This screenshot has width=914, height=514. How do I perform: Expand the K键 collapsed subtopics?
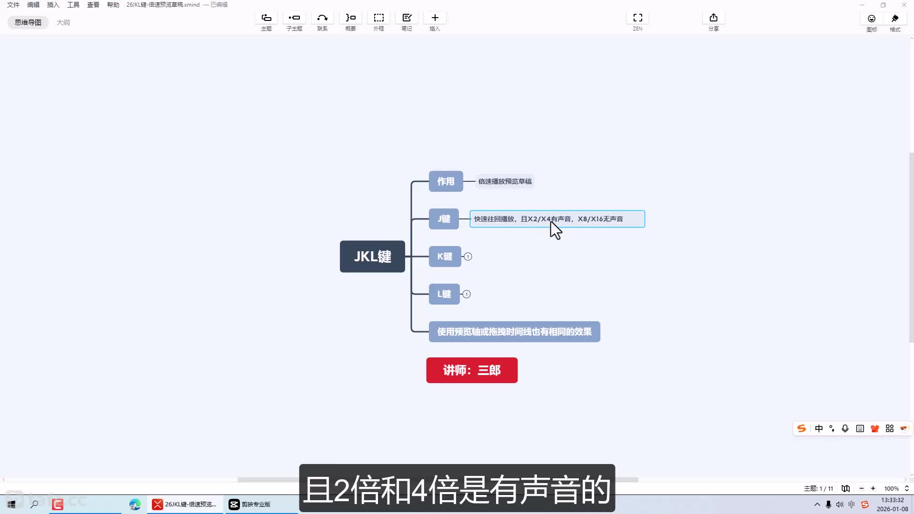468,257
